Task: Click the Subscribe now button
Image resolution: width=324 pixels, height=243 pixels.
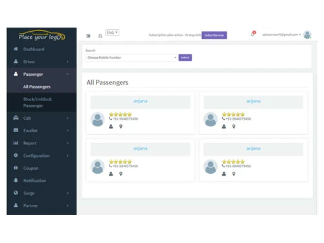Action: click(214, 35)
